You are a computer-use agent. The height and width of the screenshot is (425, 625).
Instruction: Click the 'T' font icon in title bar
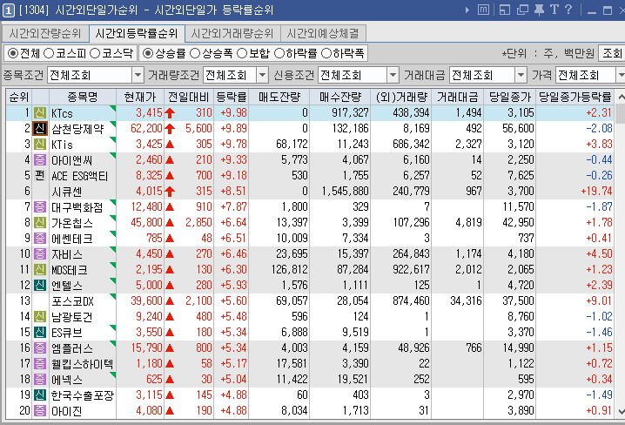tap(554, 10)
